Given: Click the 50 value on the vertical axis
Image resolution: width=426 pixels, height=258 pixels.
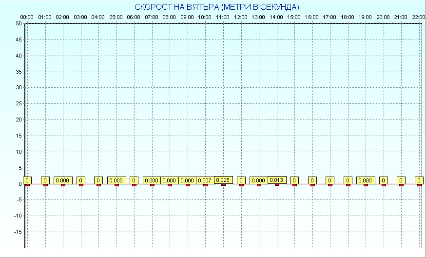Looking at the screenshot, I should [19, 23].
